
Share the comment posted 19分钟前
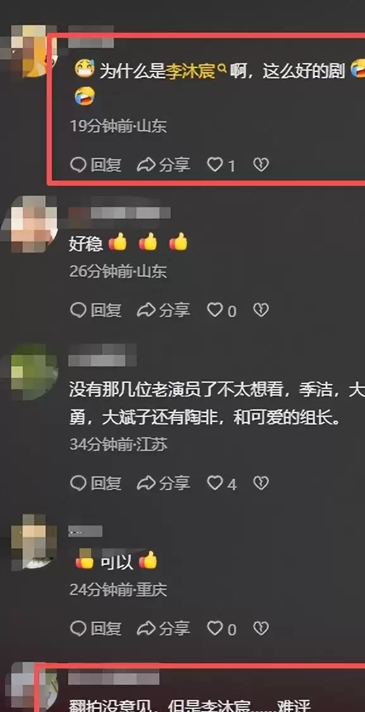[x=163, y=165]
